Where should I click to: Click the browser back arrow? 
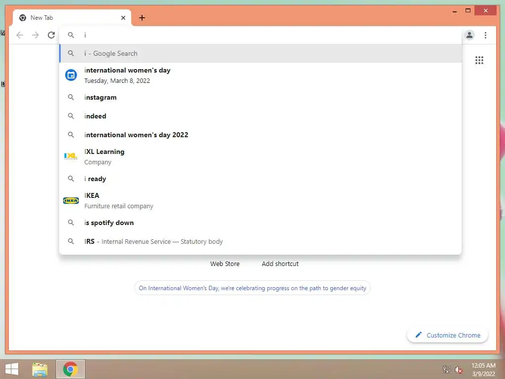click(20, 35)
